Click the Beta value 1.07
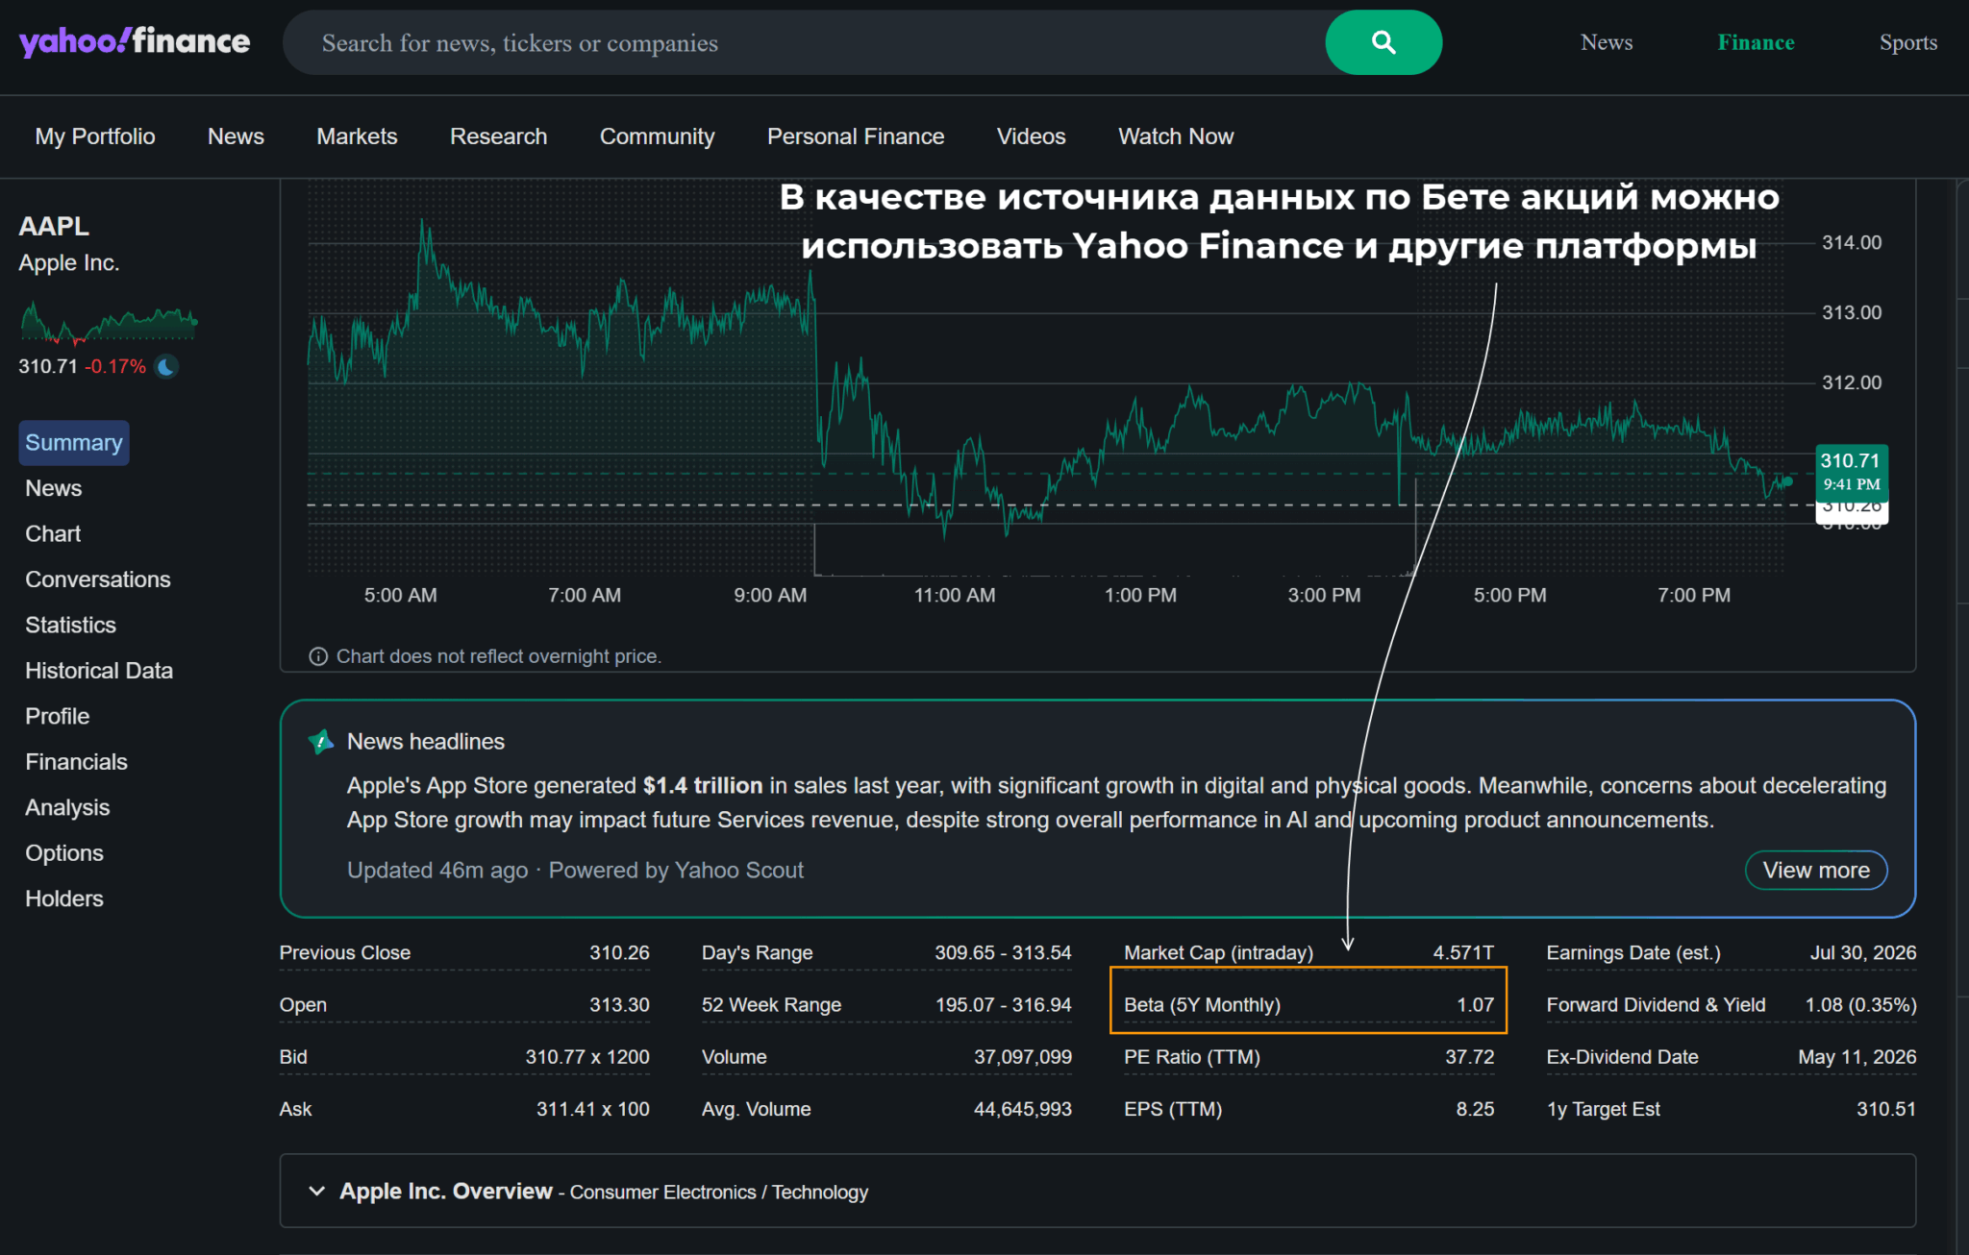This screenshot has height=1255, width=1969. point(1476,1005)
